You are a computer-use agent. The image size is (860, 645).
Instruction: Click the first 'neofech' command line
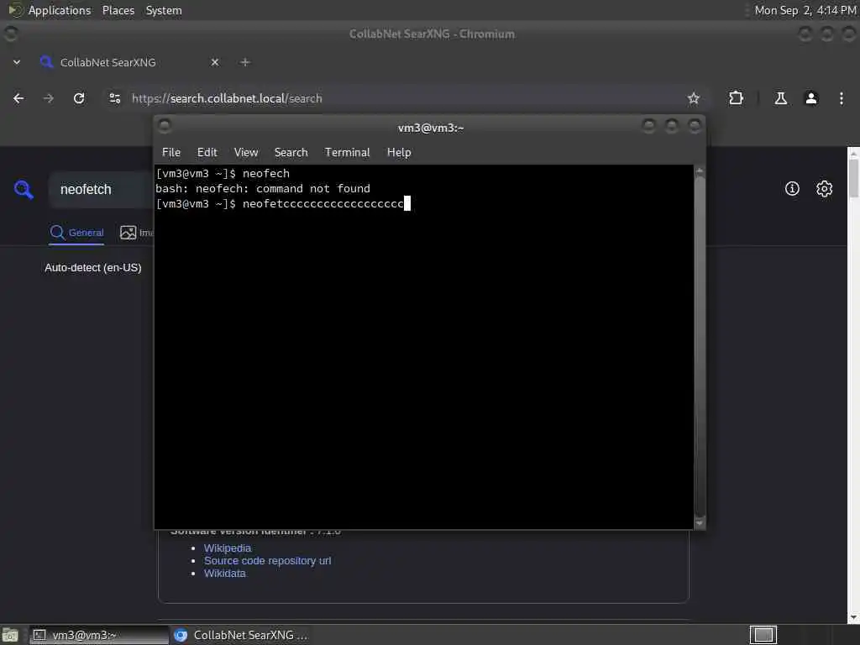(223, 173)
